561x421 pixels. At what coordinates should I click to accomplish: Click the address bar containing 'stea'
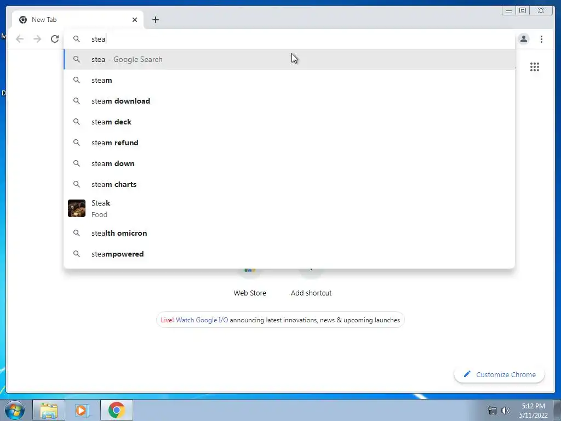click(289, 39)
